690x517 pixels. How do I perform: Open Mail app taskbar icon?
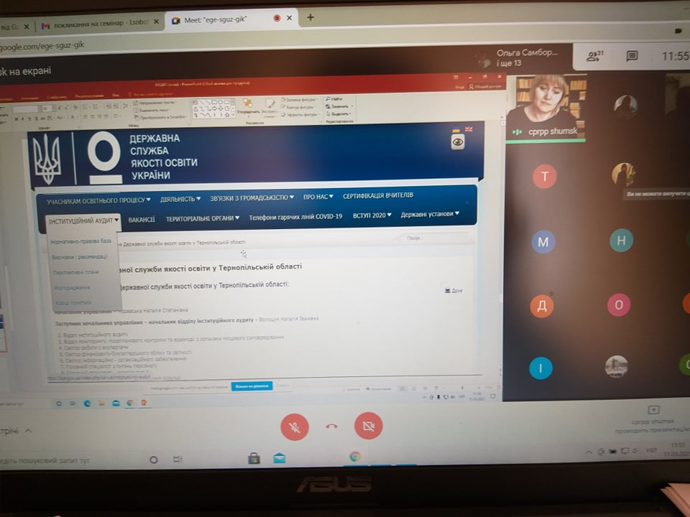(x=280, y=459)
